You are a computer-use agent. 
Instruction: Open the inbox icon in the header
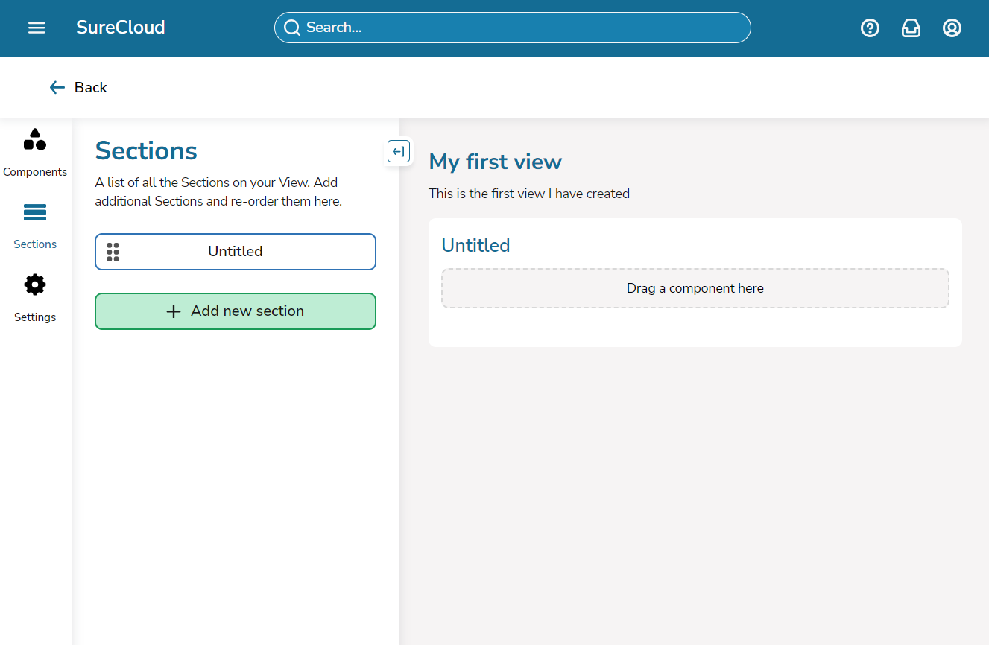(911, 28)
